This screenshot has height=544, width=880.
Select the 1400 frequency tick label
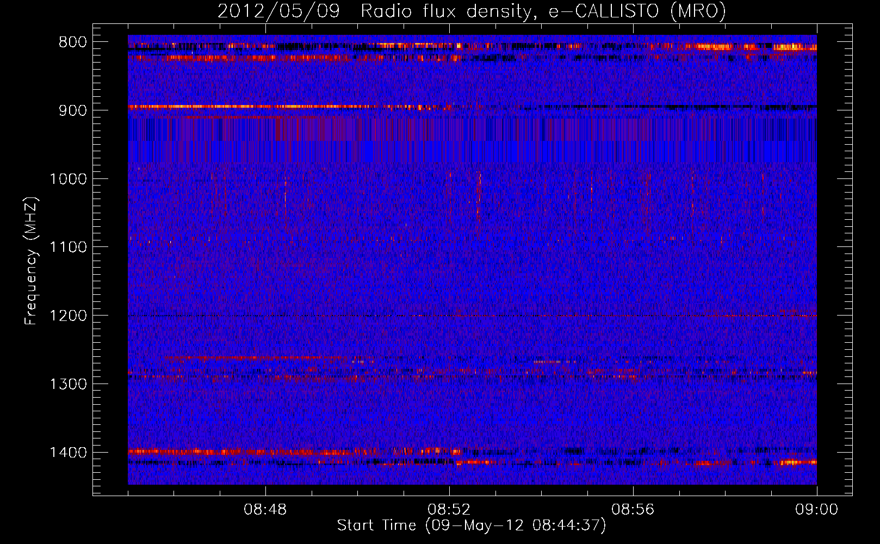tap(68, 453)
